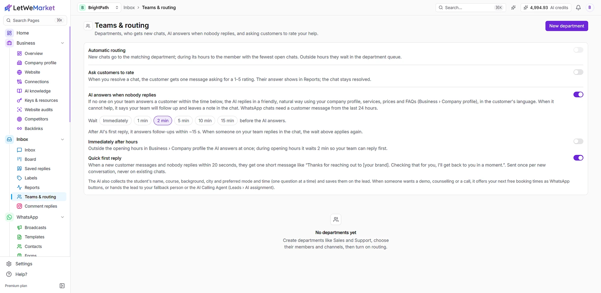
Task: Collapse sidebar using the panel icon
Action: pyautogui.click(x=62, y=286)
